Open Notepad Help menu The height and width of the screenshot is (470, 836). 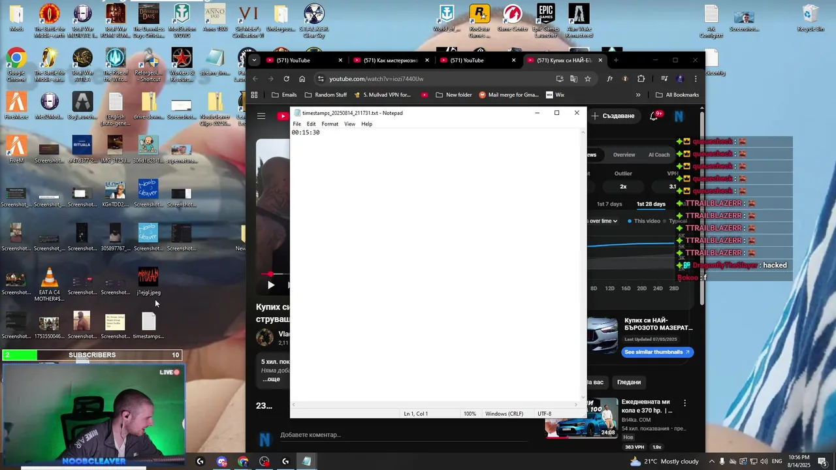pos(366,124)
